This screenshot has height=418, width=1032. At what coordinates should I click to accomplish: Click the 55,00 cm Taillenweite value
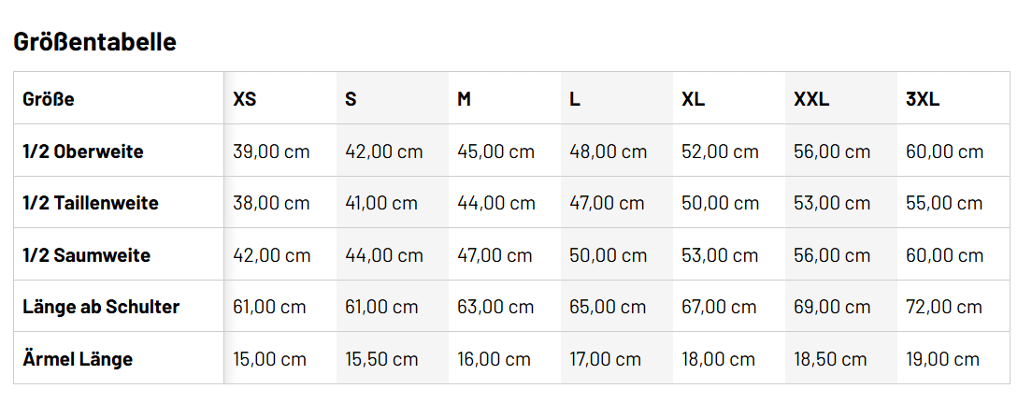click(944, 203)
